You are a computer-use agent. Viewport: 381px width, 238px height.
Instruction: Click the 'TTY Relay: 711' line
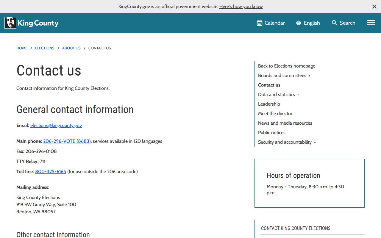(x=31, y=162)
